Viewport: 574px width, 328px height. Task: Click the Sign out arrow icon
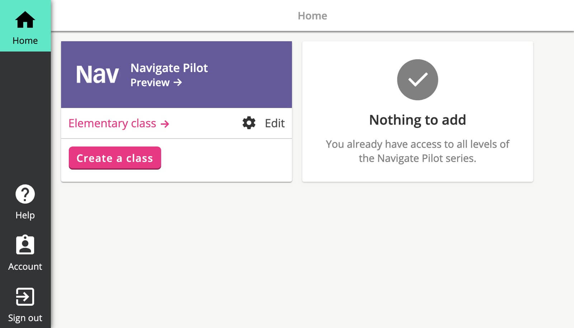pos(25,297)
